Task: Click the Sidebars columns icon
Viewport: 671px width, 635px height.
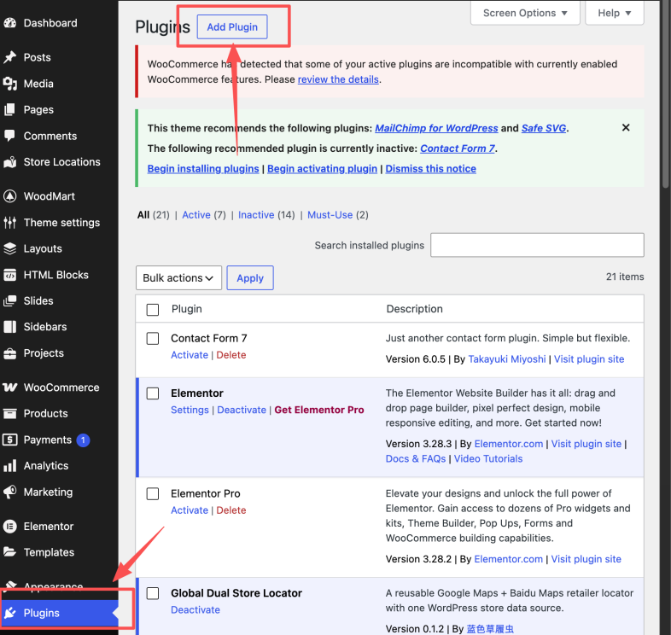Action: 10,327
